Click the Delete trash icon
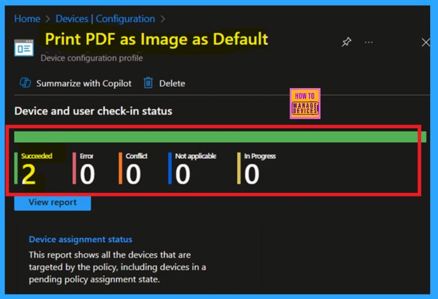This screenshot has height=299, width=438. (148, 83)
